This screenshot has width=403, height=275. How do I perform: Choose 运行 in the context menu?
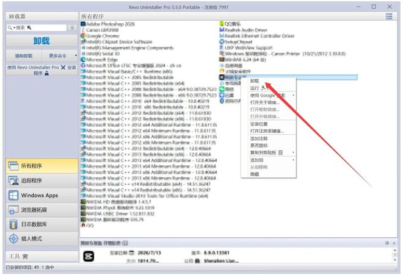coord(269,88)
